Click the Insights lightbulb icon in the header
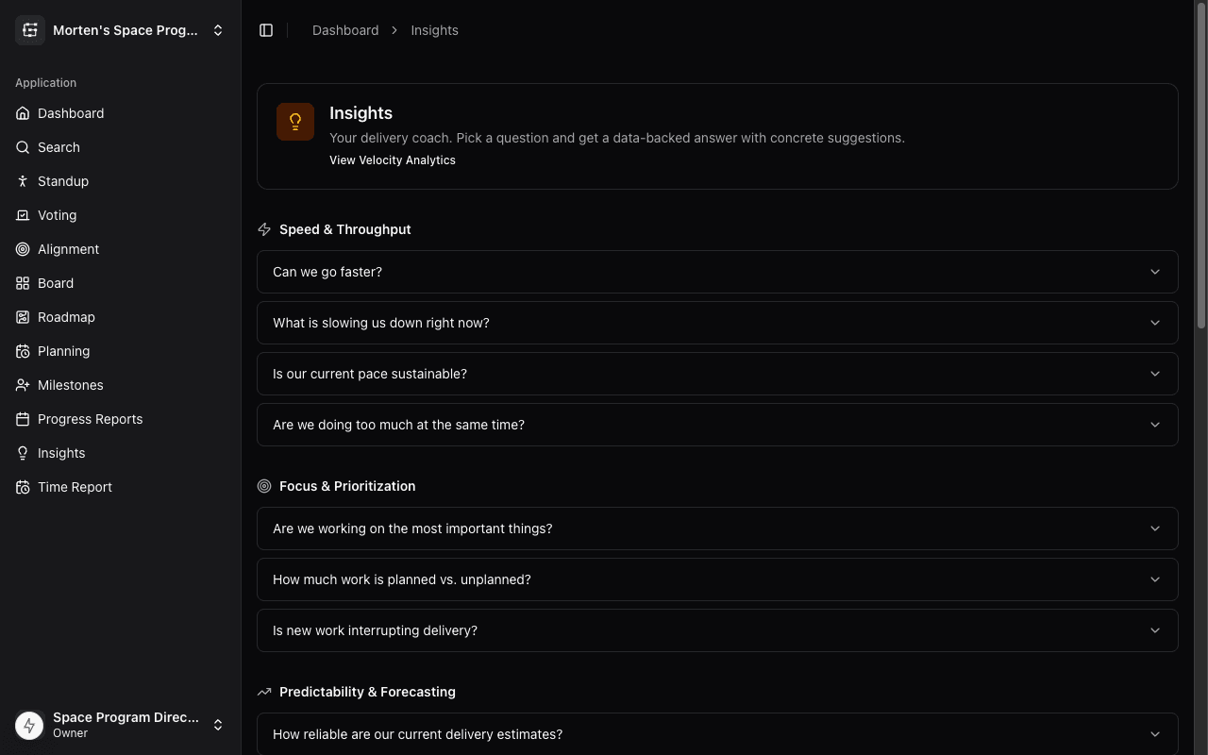The width and height of the screenshot is (1208, 755). [x=295, y=121]
